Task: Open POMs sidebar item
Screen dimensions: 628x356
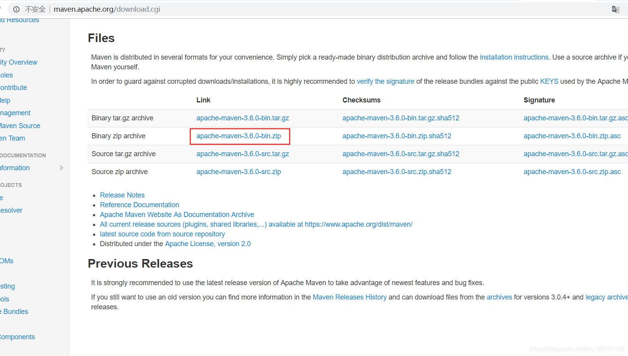Action: coord(7,261)
